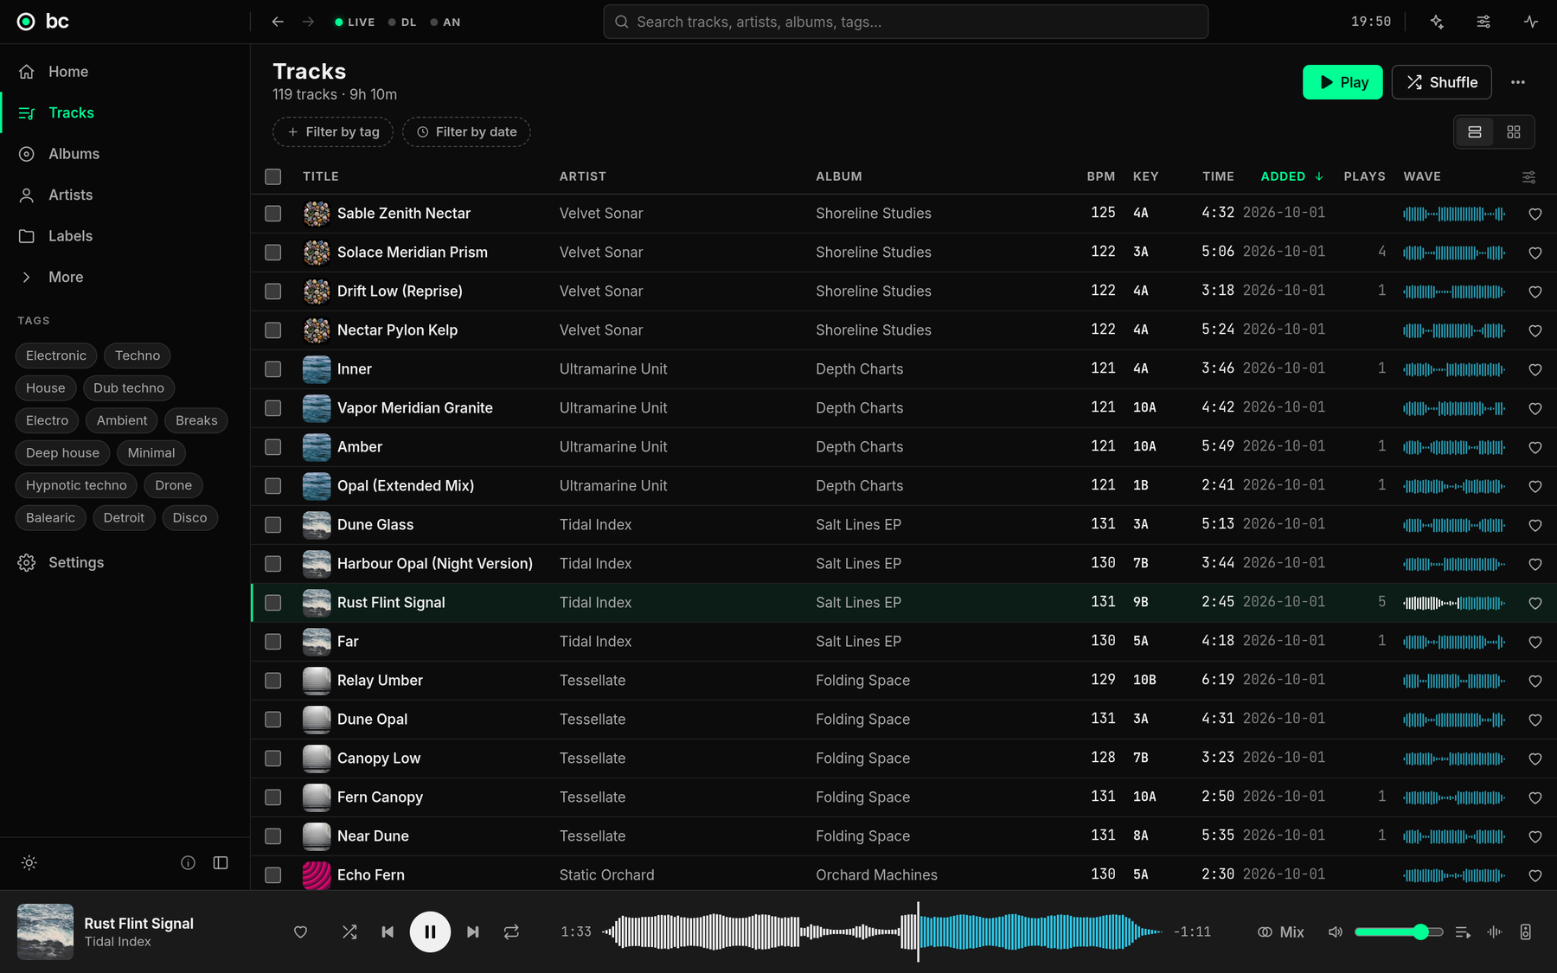Viewport: 1557px width, 973px height.
Task: Toggle the light/dark theme icon
Action: (29, 862)
